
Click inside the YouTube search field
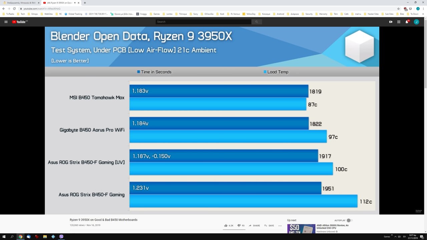(203, 22)
